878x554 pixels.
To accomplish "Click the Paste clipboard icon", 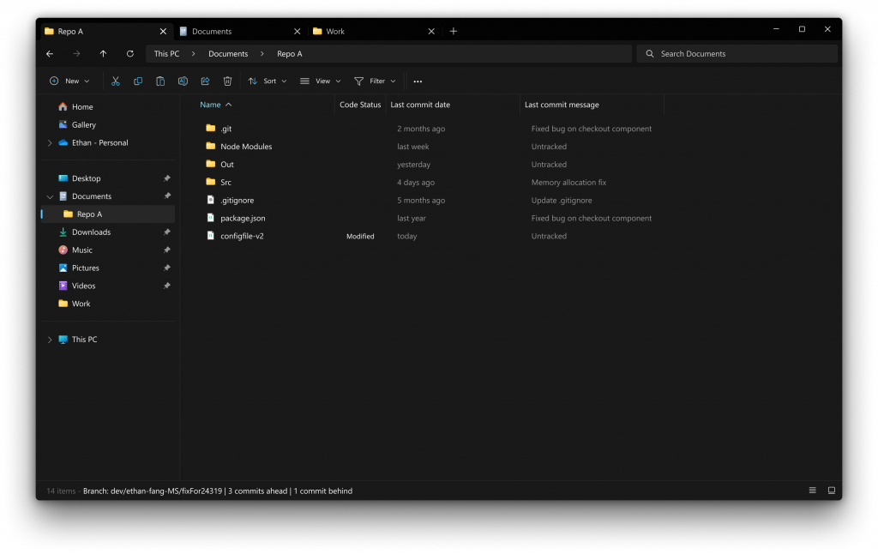I will click(x=160, y=81).
